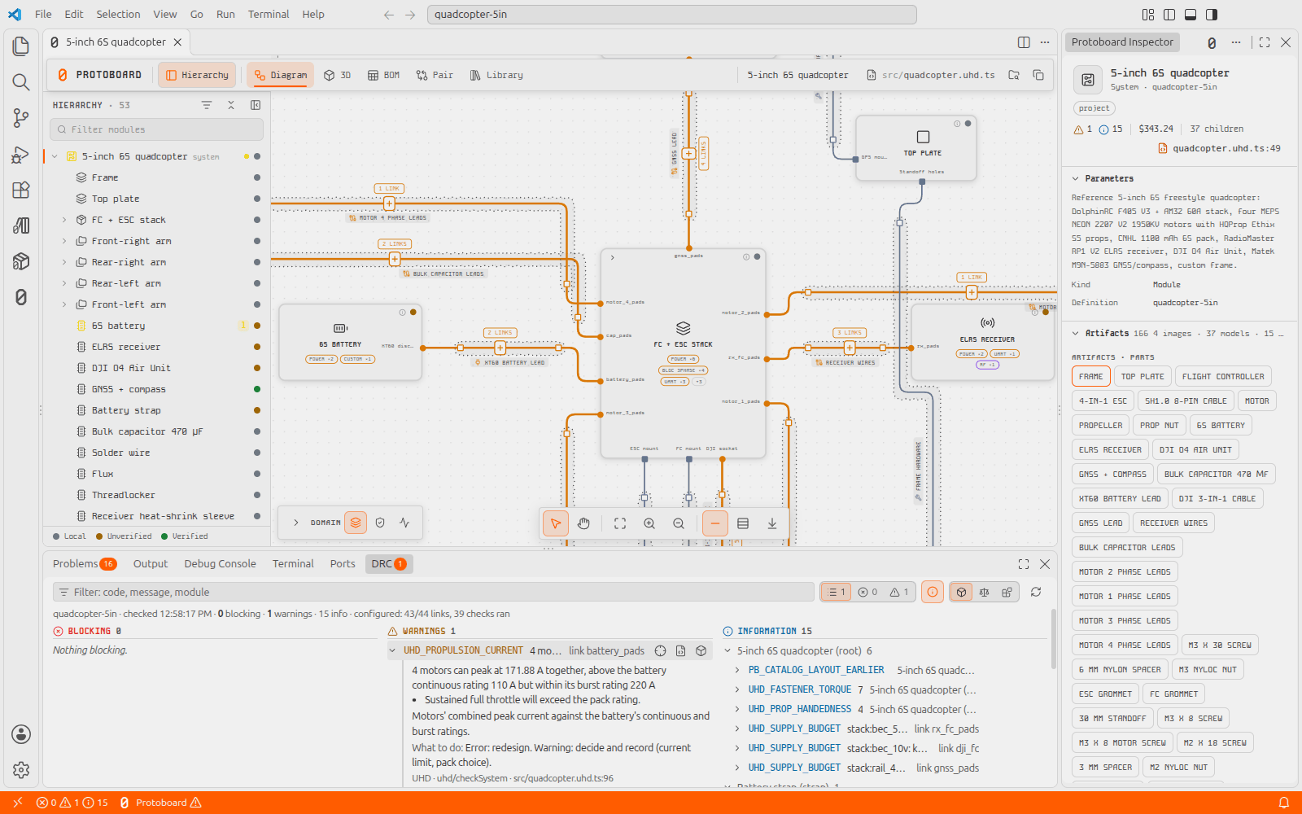This screenshot has width=1302, height=814.
Task: Click the Filter modules search field
Action: coord(156,129)
